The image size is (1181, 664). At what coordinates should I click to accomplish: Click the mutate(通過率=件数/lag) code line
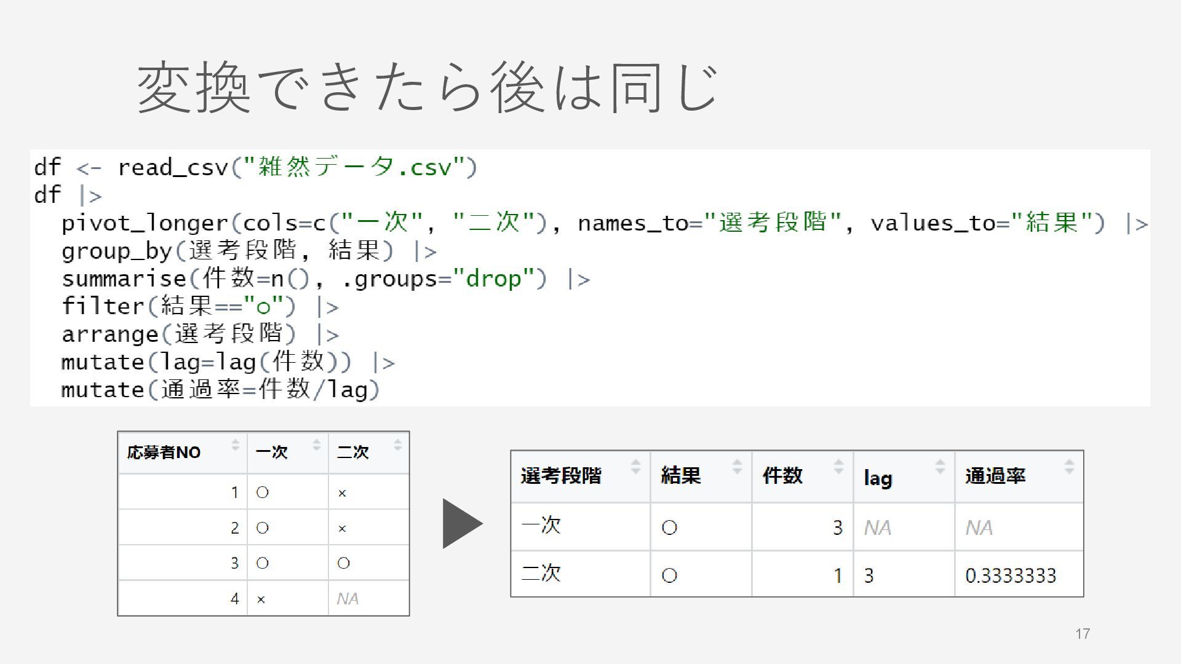click(221, 390)
